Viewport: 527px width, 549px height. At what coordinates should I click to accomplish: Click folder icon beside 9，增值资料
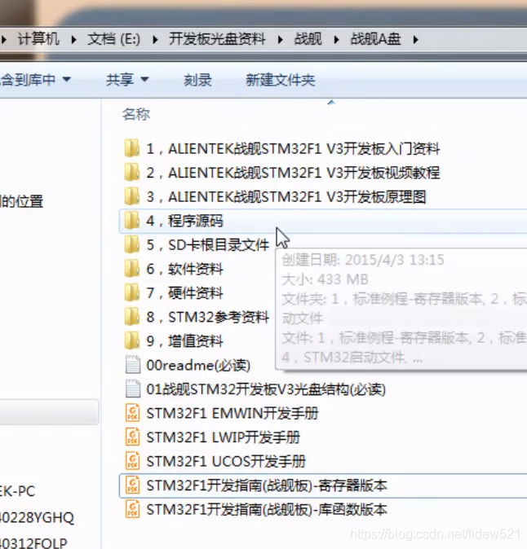pos(132,340)
